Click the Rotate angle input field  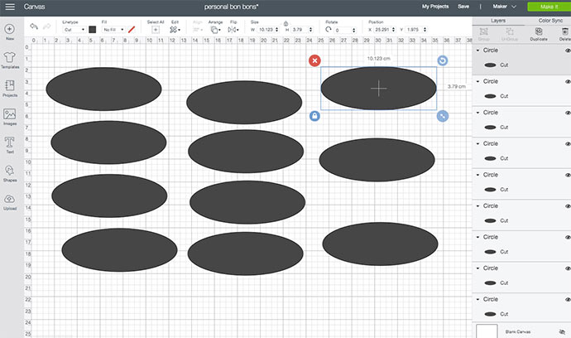[343, 30]
